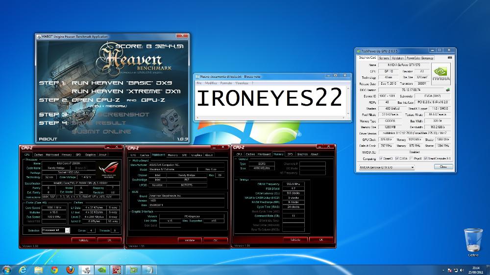Open Caches tab in CPU-Z CPU window
The height and width of the screenshot is (275, 490).
tap(38, 155)
